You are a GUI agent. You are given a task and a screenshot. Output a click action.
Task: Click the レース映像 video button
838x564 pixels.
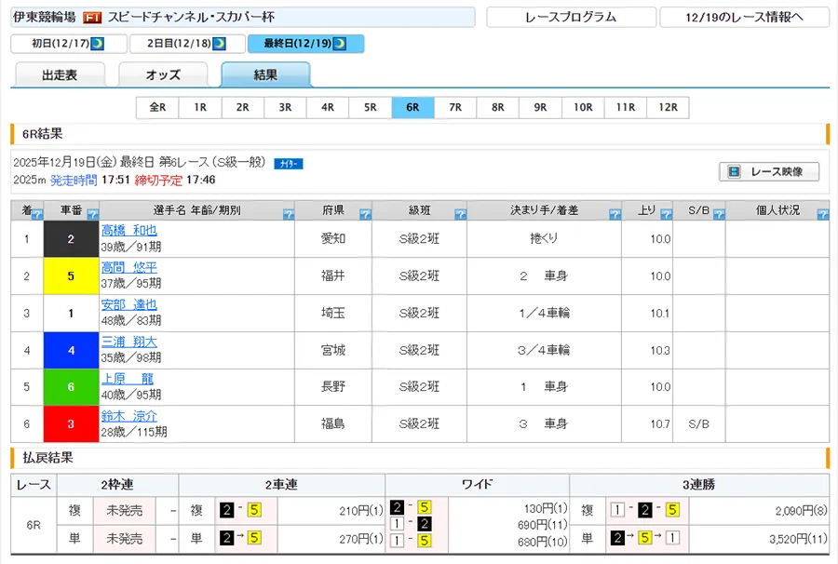coord(768,172)
